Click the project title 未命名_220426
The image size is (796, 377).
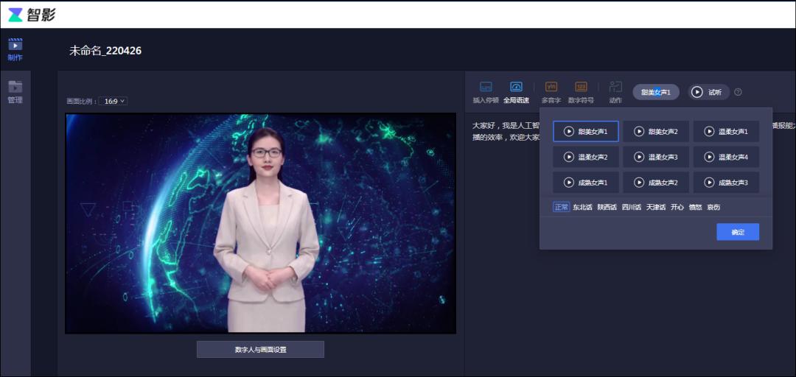point(105,51)
